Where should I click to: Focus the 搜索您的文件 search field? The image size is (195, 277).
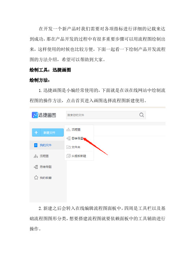tap(106, 115)
